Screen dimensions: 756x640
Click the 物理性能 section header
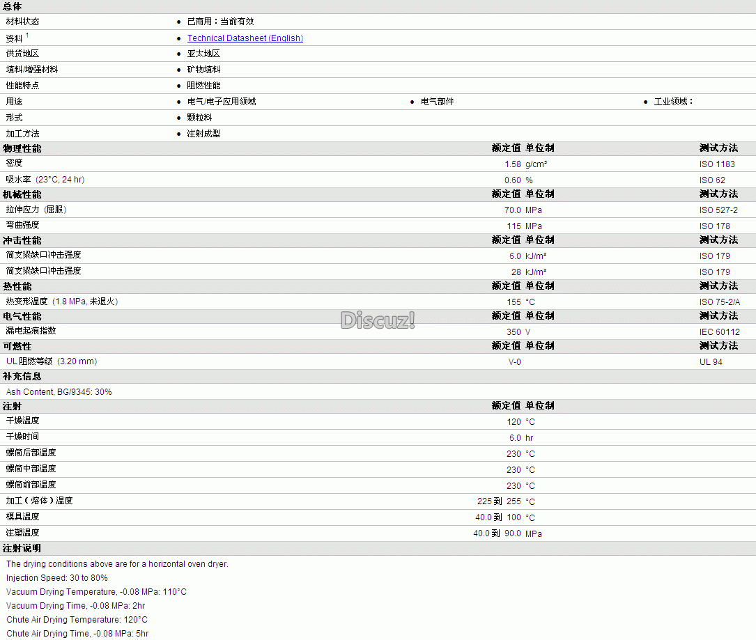tap(22, 148)
